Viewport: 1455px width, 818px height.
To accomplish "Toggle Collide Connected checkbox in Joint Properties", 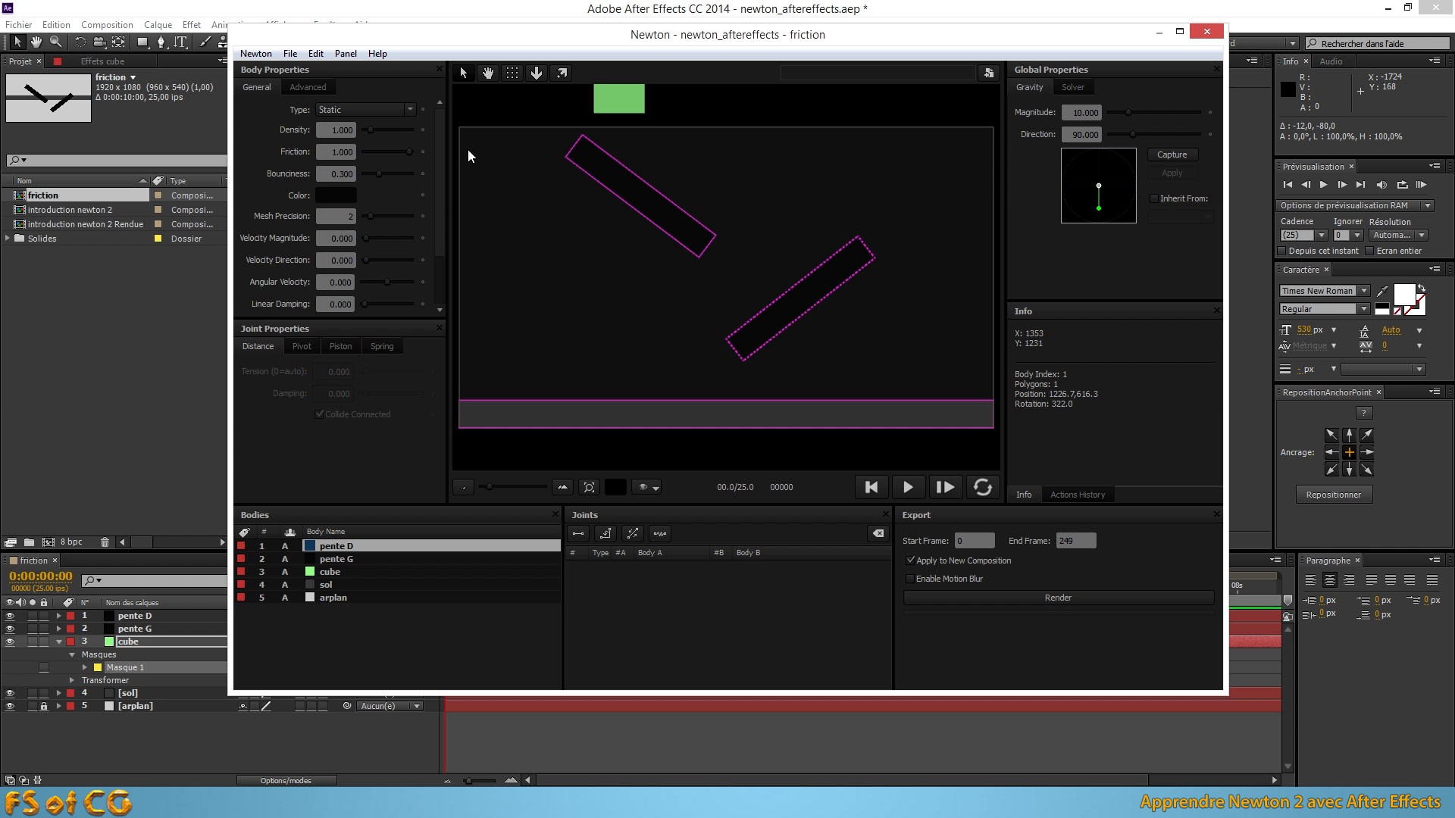I will [x=319, y=414].
